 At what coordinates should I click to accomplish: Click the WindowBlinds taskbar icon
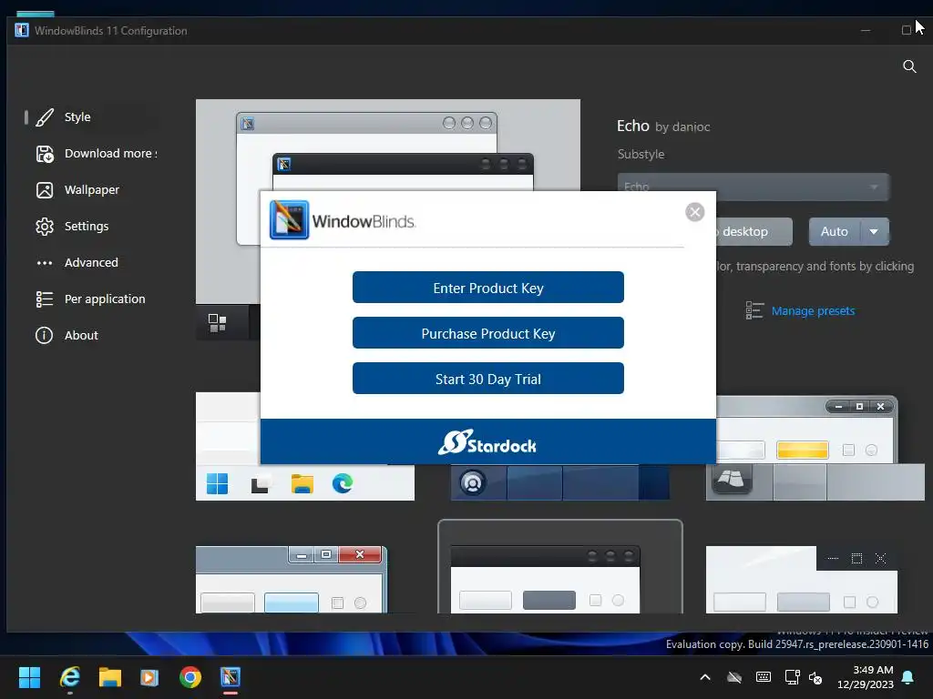pos(231,677)
